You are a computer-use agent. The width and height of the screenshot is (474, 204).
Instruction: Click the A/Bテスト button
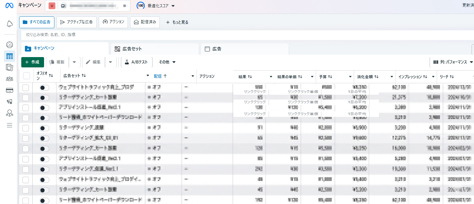(x=136, y=62)
